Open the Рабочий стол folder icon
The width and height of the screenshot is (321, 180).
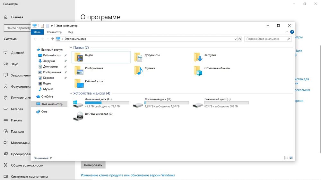tap(79, 83)
